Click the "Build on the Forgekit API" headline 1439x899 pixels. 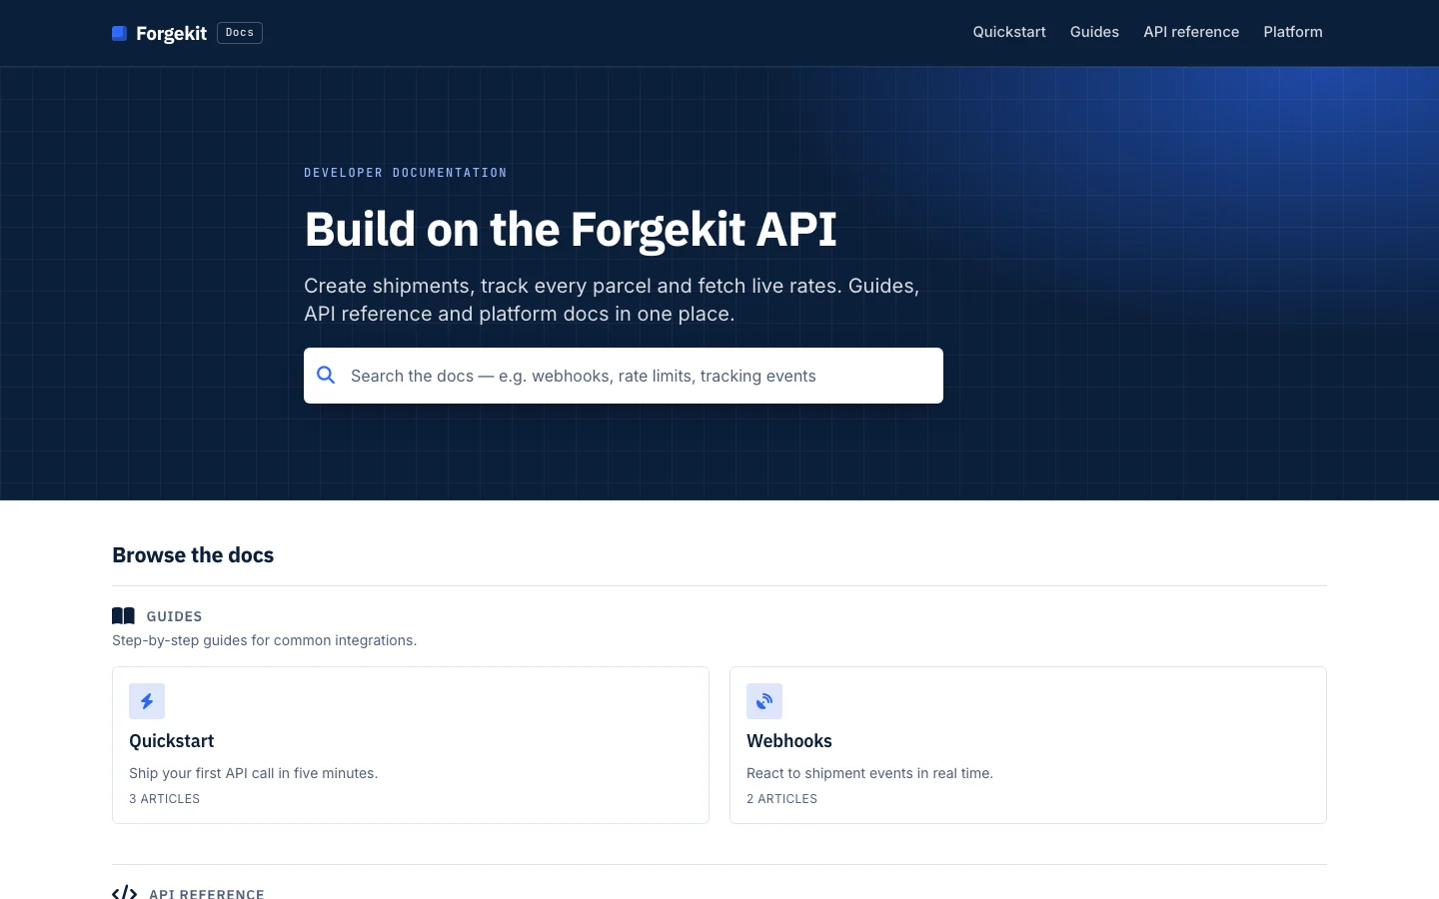pos(571,230)
